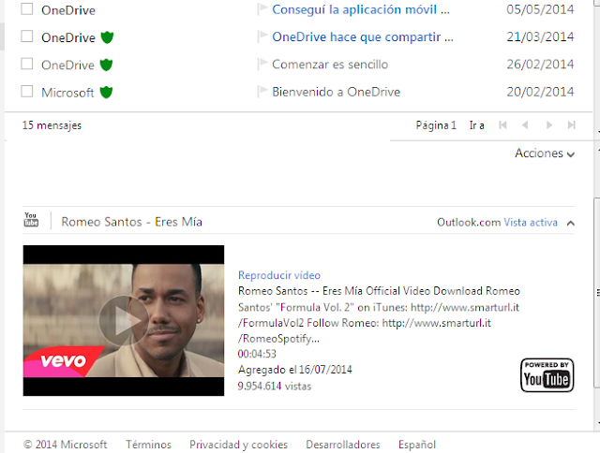Click green shield next to Microsoft sender
This screenshot has width=600, height=453.
106,93
